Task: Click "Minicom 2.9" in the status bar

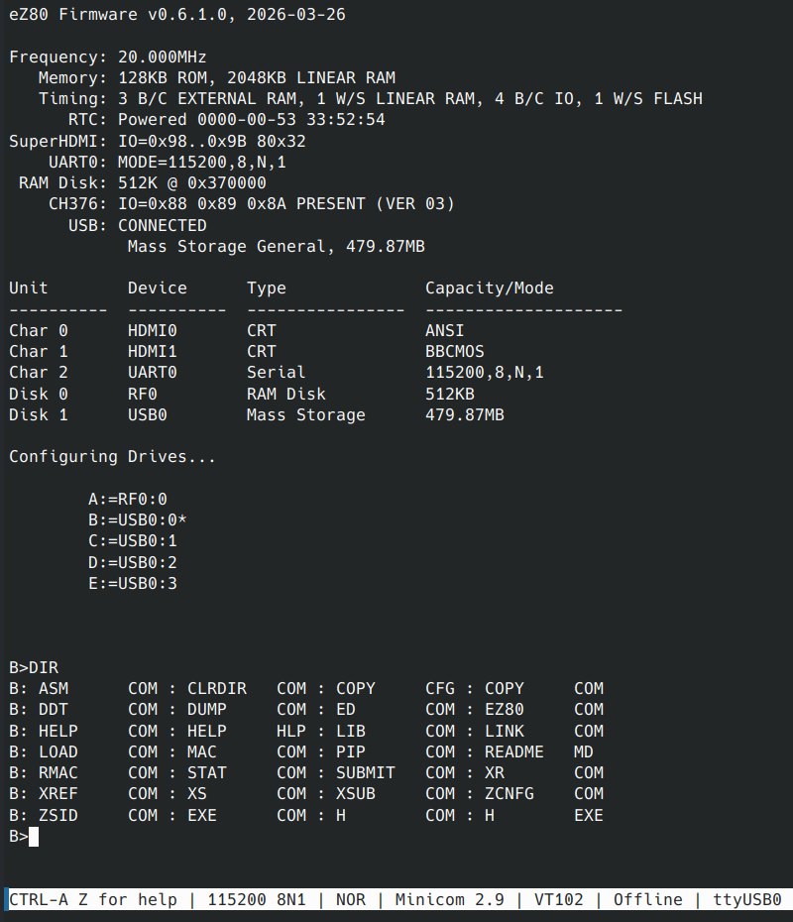Action: (x=450, y=900)
